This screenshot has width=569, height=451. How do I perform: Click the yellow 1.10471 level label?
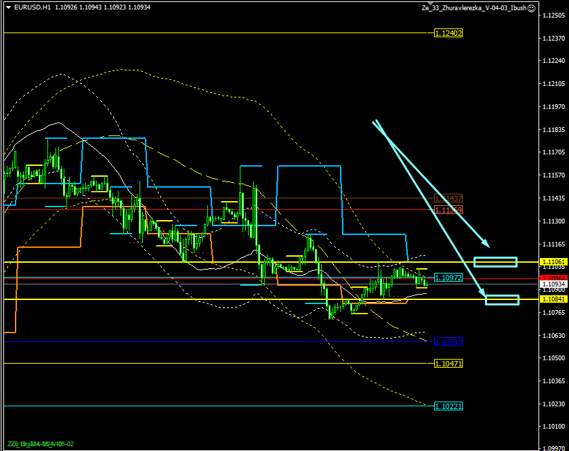coord(448,364)
